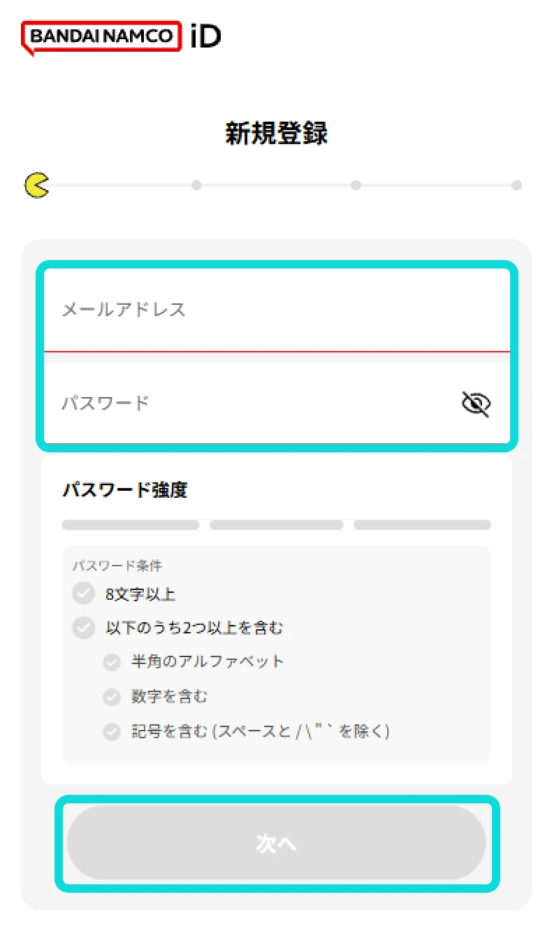Select the メールアドレス input field
552x934 pixels.
point(276,311)
